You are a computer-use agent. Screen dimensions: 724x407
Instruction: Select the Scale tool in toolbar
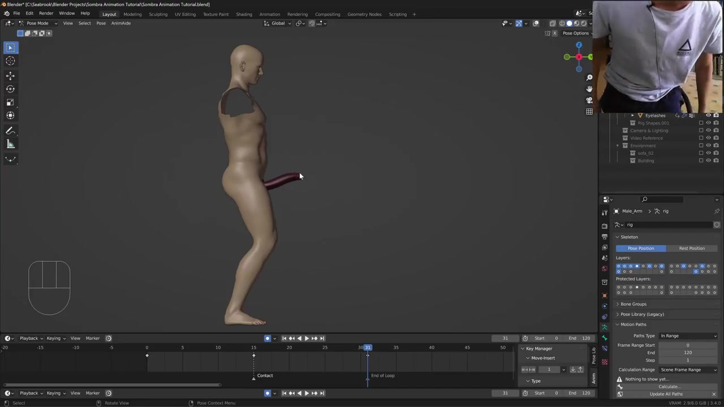(10, 102)
